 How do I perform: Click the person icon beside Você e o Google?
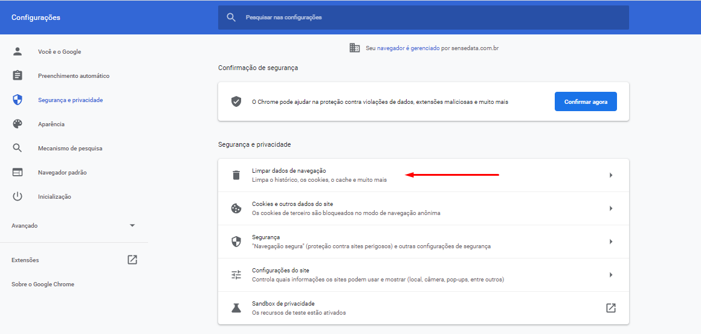[x=18, y=51]
